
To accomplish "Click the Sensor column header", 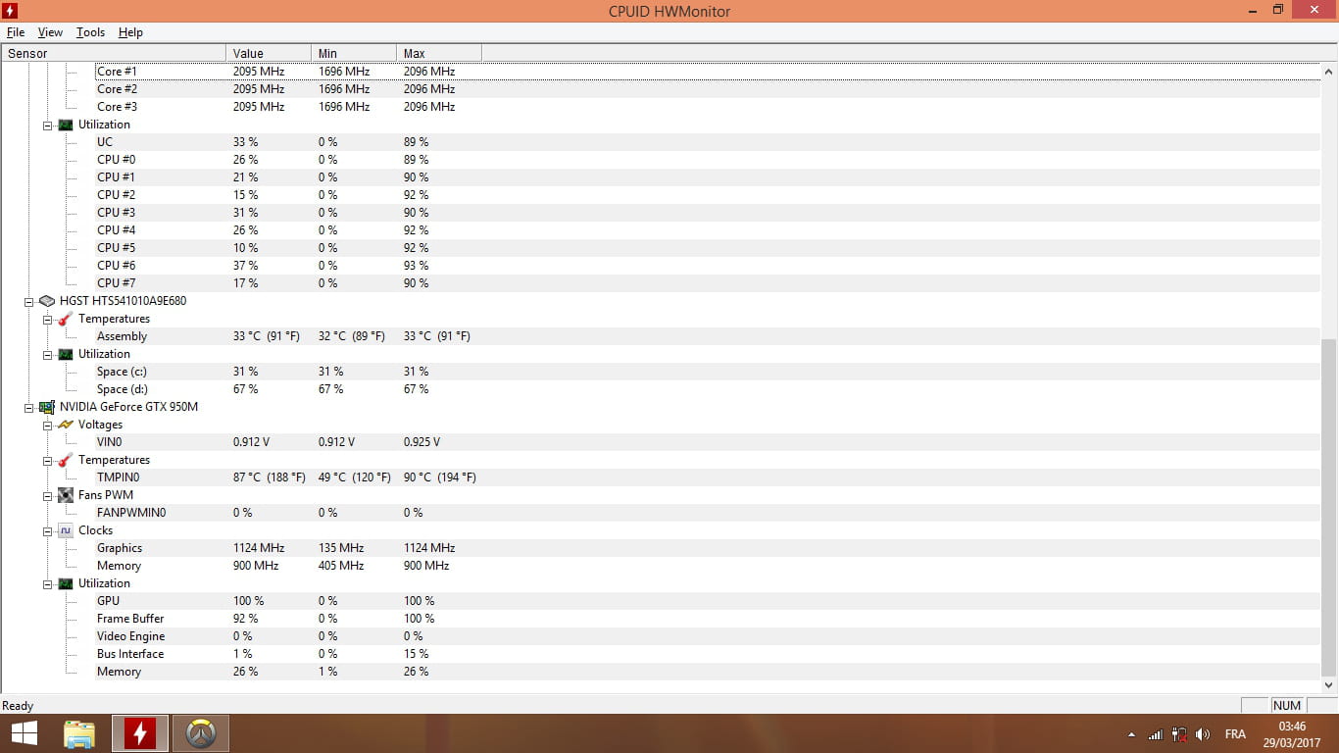I will click(x=114, y=53).
